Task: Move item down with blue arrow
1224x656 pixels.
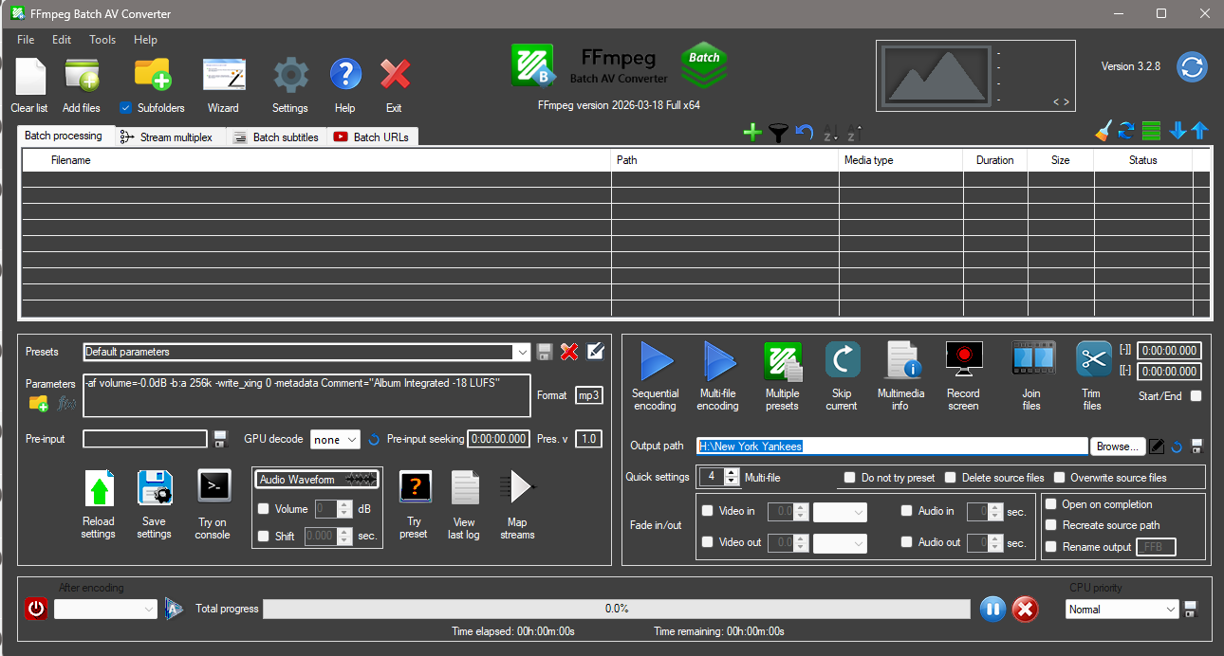Action: tap(1178, 131)
